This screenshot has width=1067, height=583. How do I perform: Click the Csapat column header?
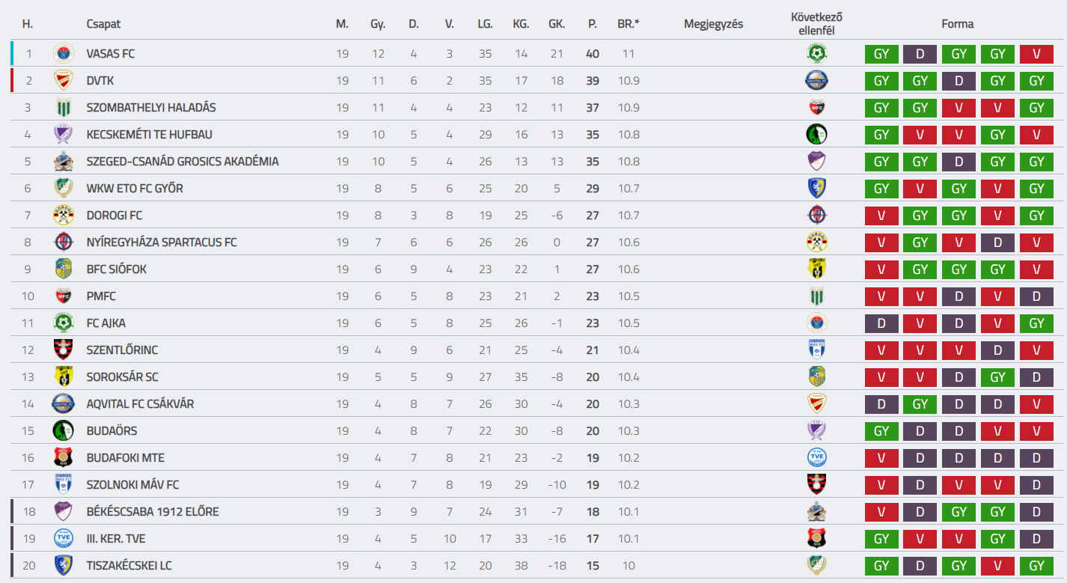[103, 24]
